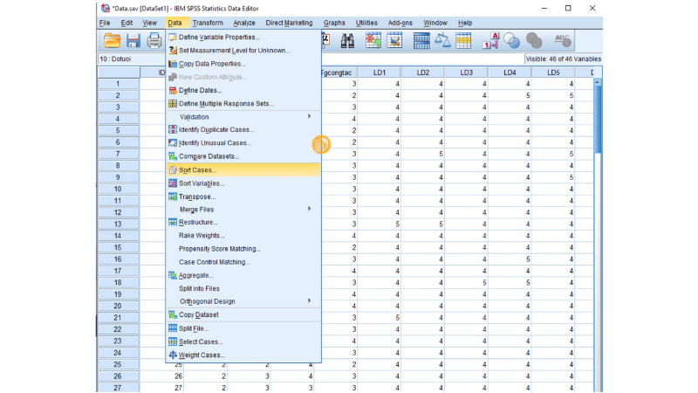698x393 pixels.
Task: Click the Copy Data Properties menu icon
Action: pyautogui.click(x=173, y=64)
